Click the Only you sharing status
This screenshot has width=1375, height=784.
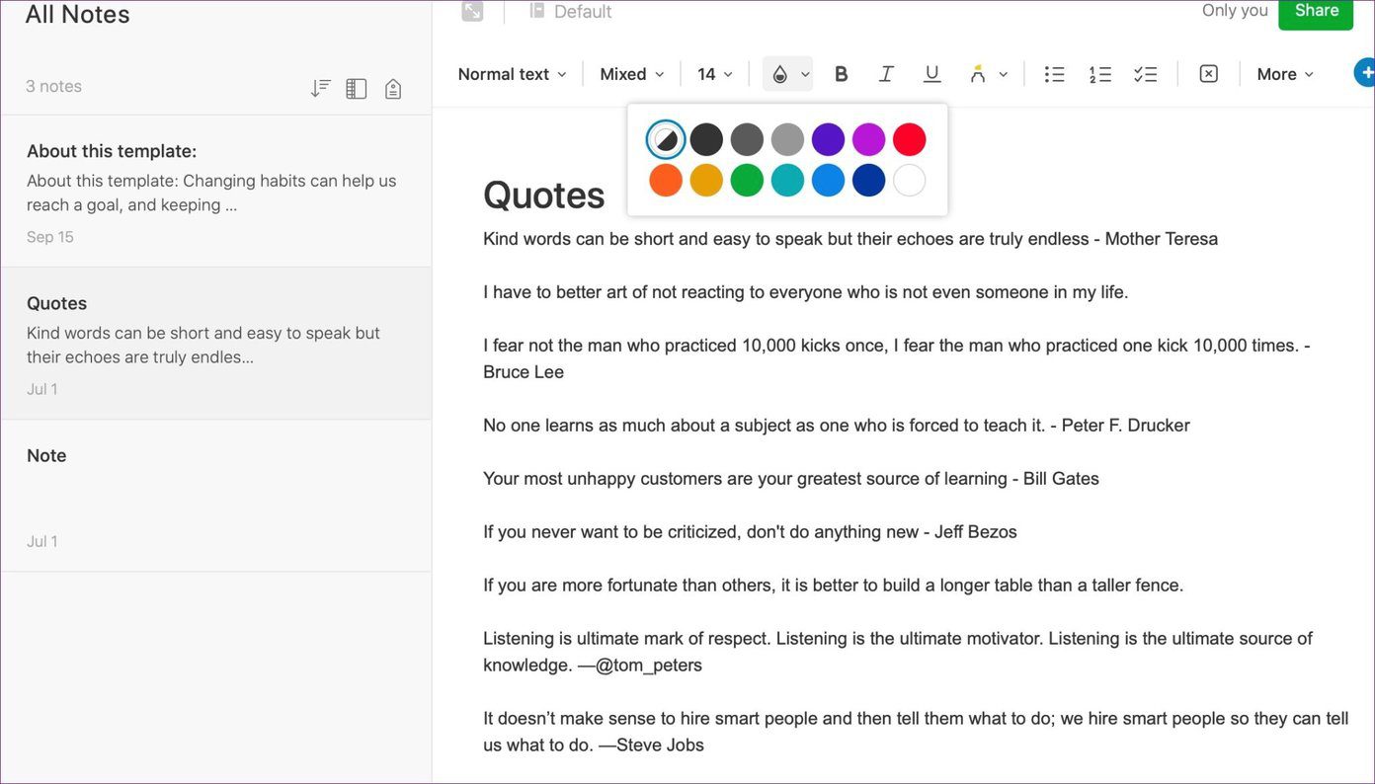pos(1235,11)
